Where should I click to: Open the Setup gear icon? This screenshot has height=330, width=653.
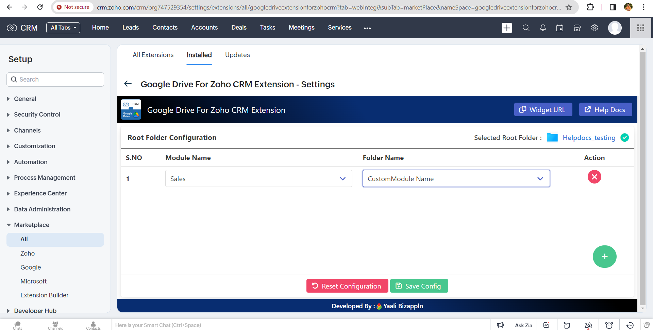pos(594,28)
